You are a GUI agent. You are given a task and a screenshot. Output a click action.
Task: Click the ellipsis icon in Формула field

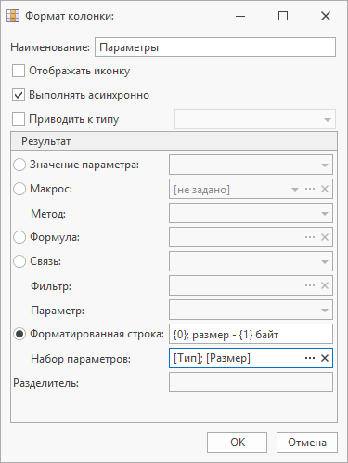pos(310,237)
